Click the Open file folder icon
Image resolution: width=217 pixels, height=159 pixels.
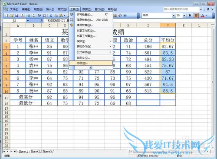coord(12,16)
